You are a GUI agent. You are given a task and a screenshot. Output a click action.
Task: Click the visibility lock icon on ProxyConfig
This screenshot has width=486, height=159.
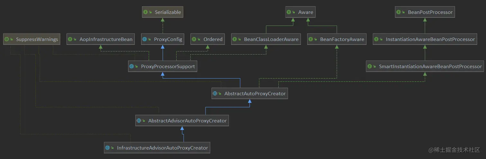[149, 39]
